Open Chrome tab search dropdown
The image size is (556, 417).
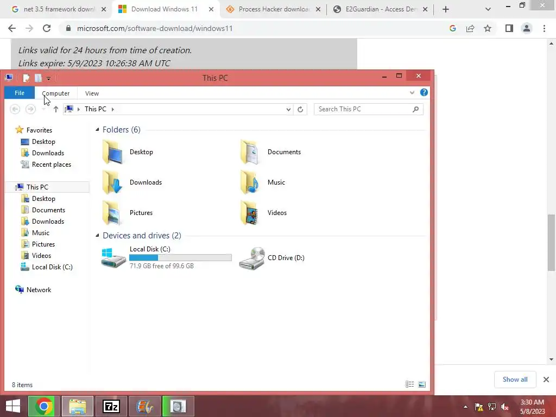point(488,9)
